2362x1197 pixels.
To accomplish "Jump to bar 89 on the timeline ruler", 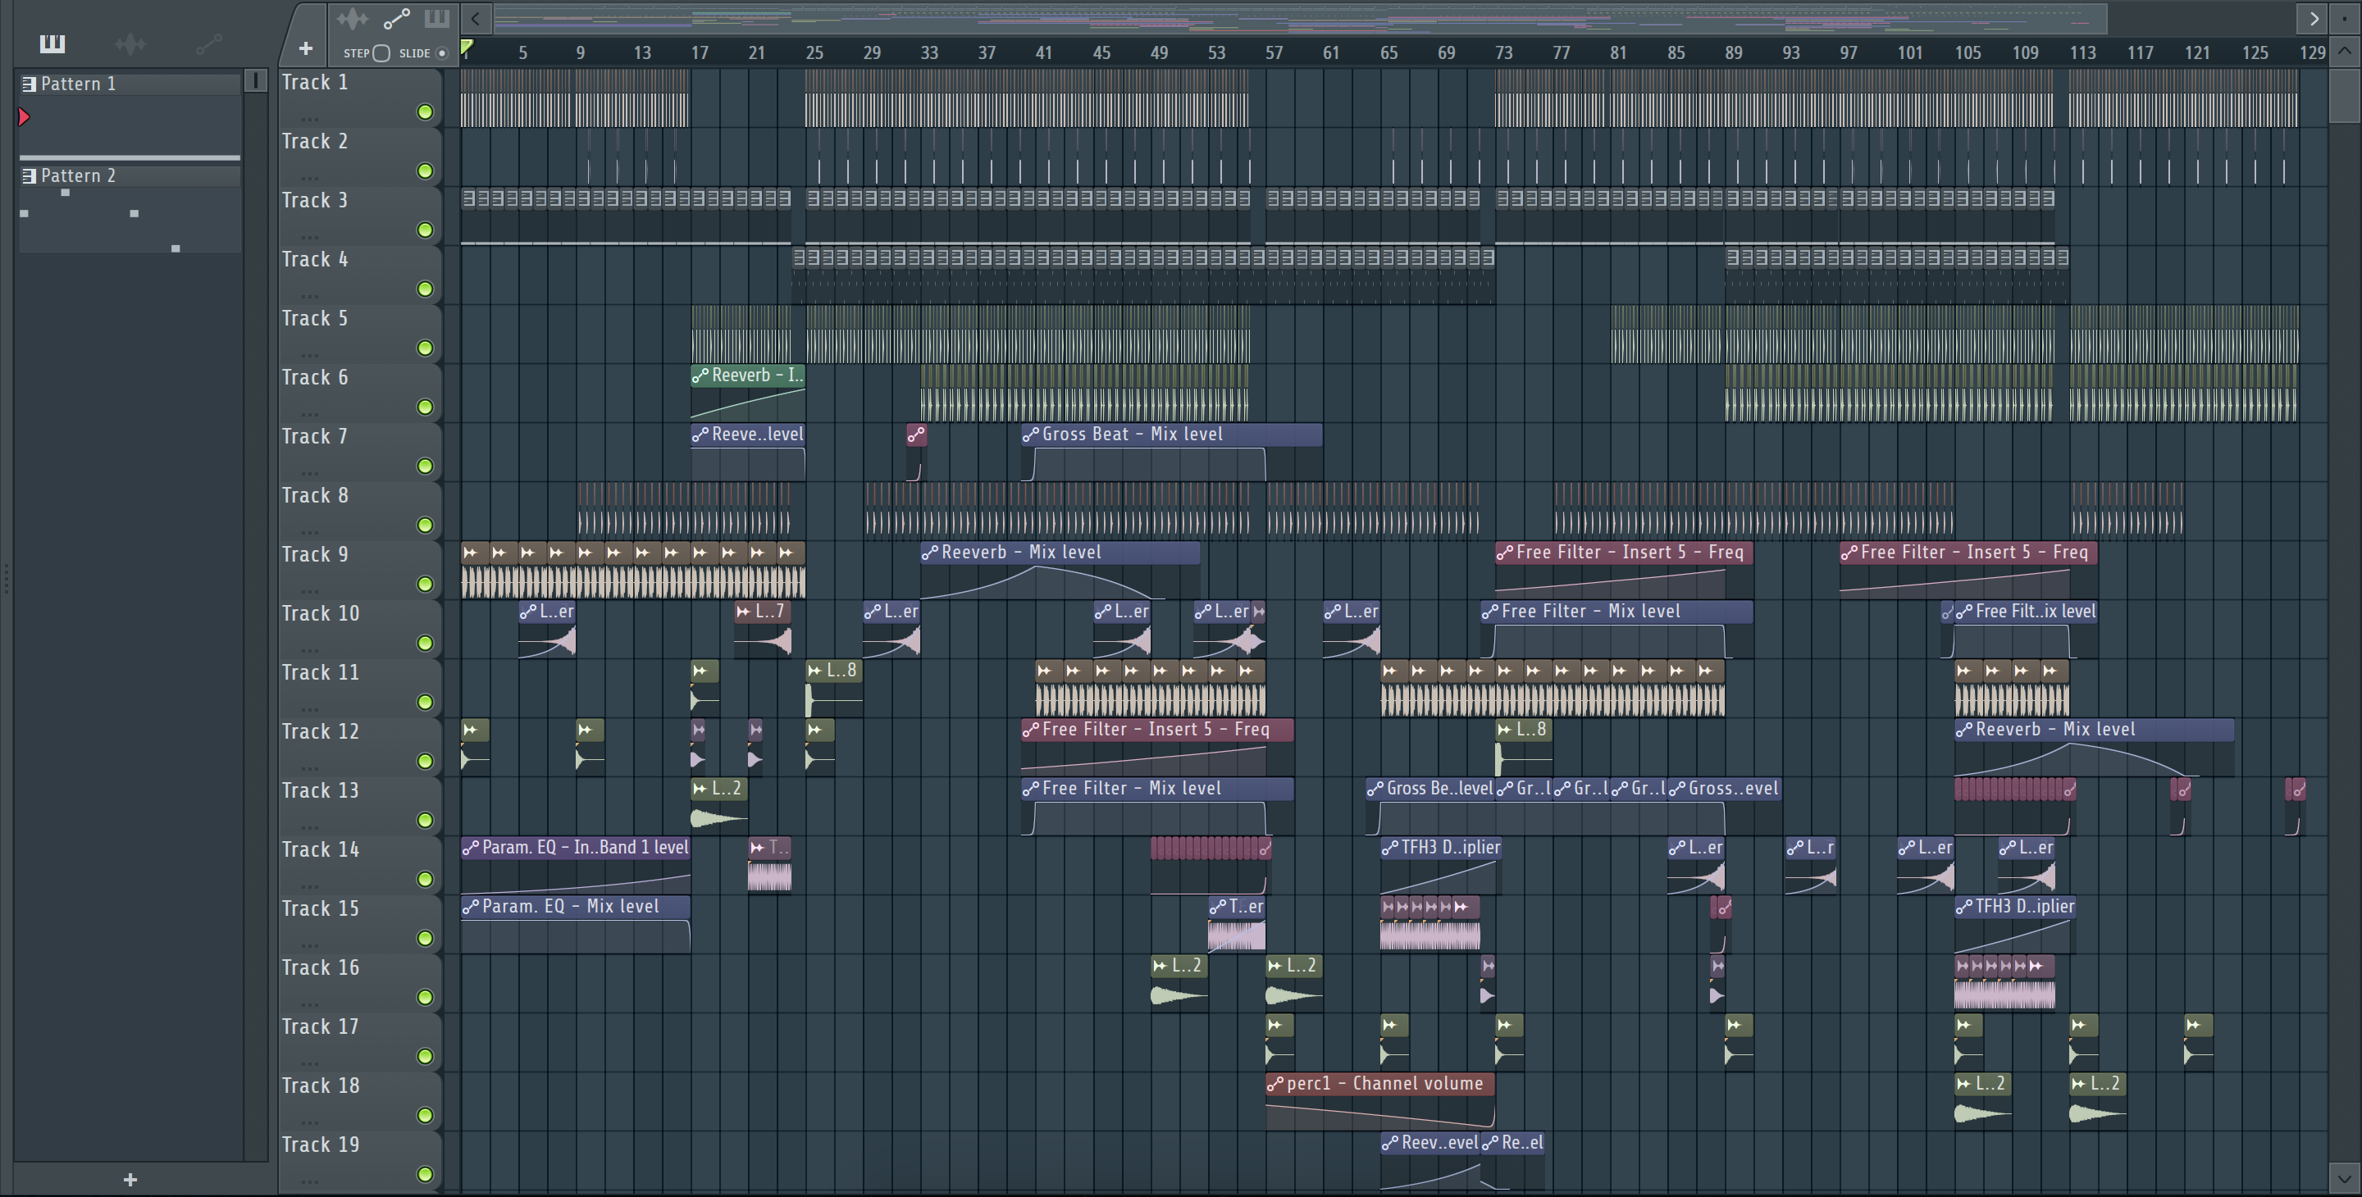I will pos(1733,53).
